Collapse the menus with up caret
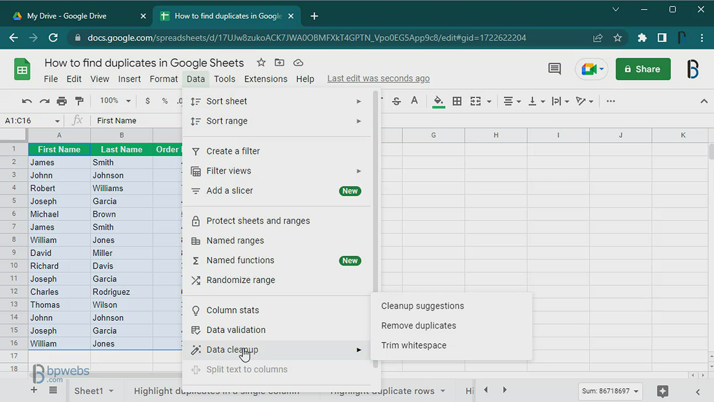 [704, 101]
